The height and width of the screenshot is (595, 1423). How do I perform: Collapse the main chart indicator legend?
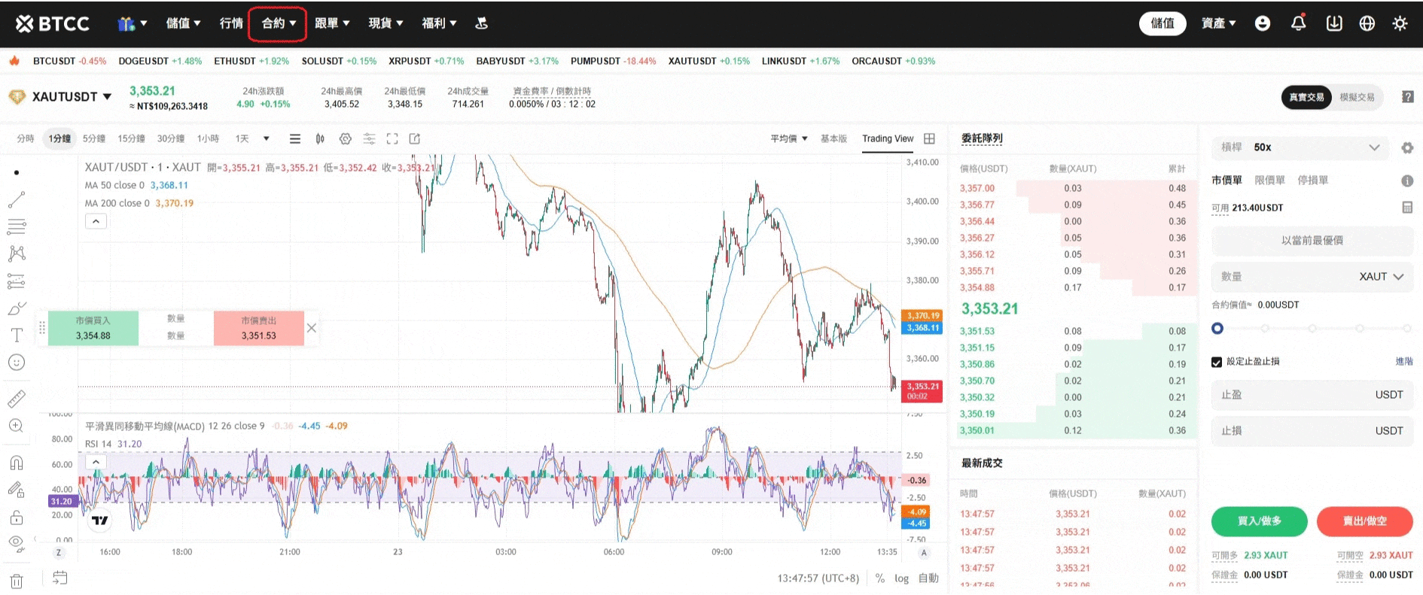point(96,221)
